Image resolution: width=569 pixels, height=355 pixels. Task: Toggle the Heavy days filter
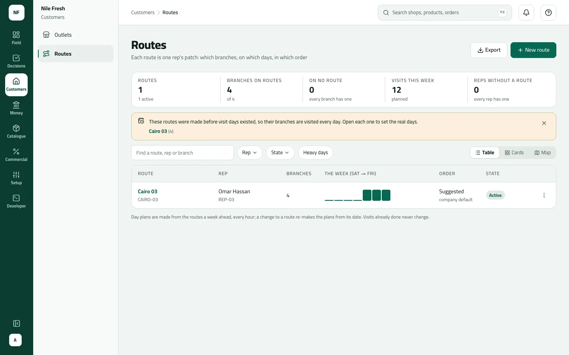315,153
